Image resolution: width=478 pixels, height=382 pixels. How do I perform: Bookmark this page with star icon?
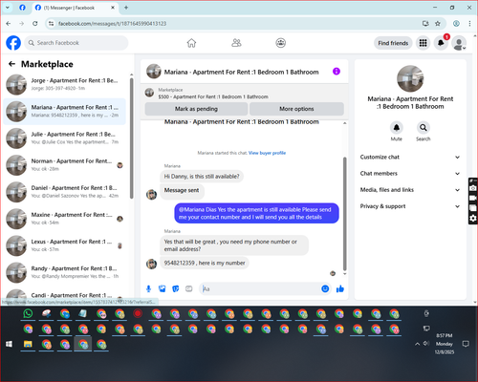(438, 23)
